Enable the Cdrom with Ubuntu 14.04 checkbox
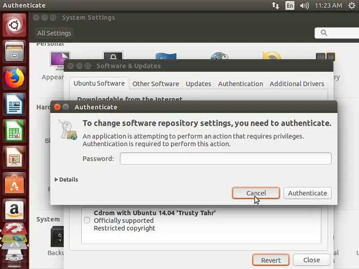Screen dimensions: 359x269 tap(87, 220)
